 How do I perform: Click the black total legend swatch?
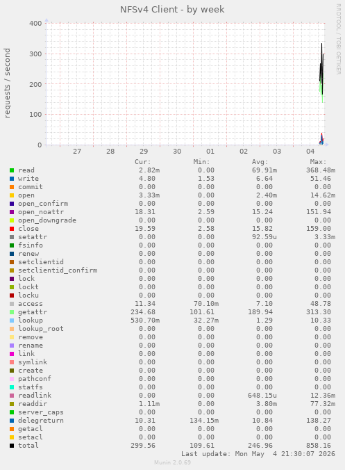(x=12, y=446)
